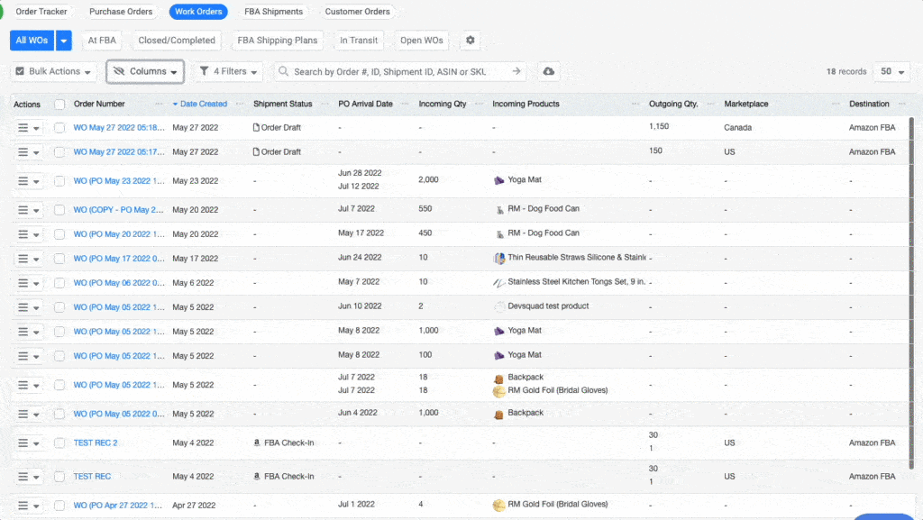
Task: Select checkbox for WO (PO May 23 2022 row
Action: (x=59, y=180)
